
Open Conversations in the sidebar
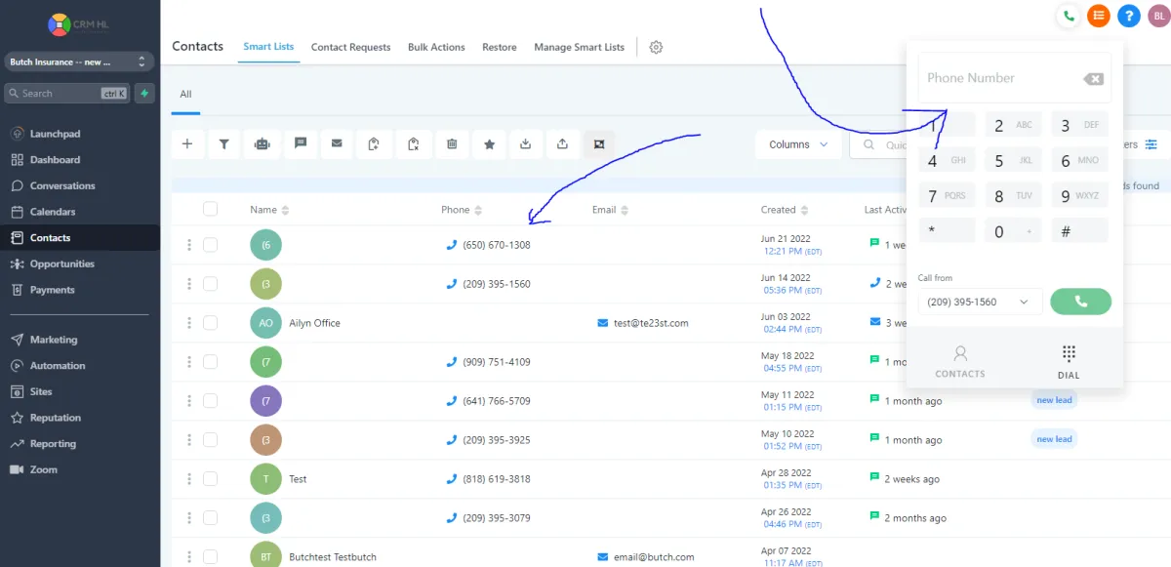62,185
